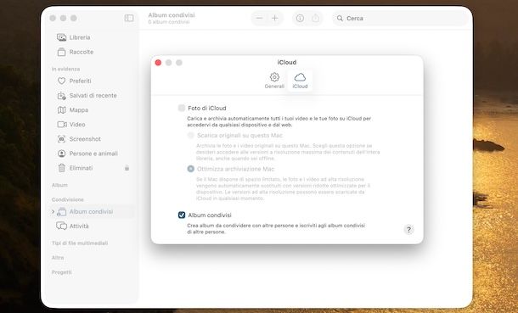The width and height of the screenshot is (518, 313).
Task: Click the In evidenza section header
Action: (x=65, y=69)
